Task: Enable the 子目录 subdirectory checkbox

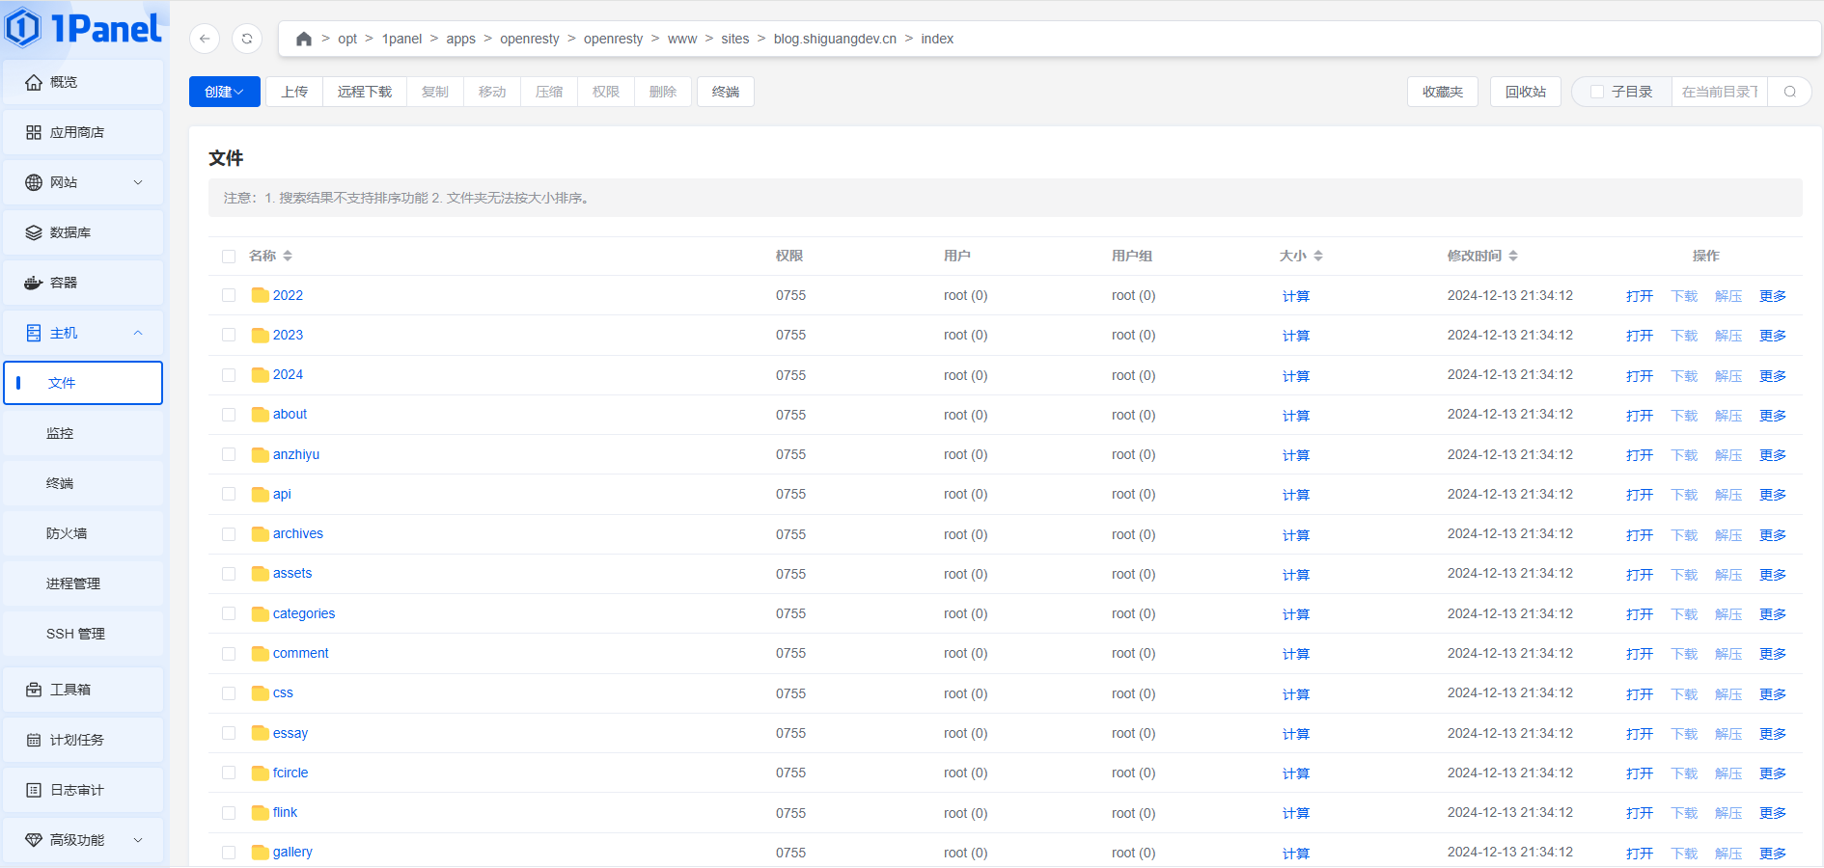Action: [x=1597, y=92]
